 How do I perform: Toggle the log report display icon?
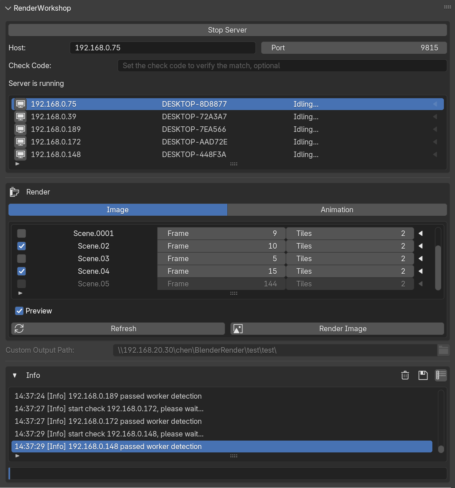coord(441,375)
